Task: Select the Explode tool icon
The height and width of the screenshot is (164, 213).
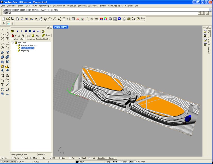Action: click(7, 66)
